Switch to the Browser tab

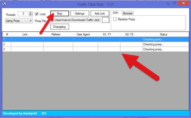128,13
